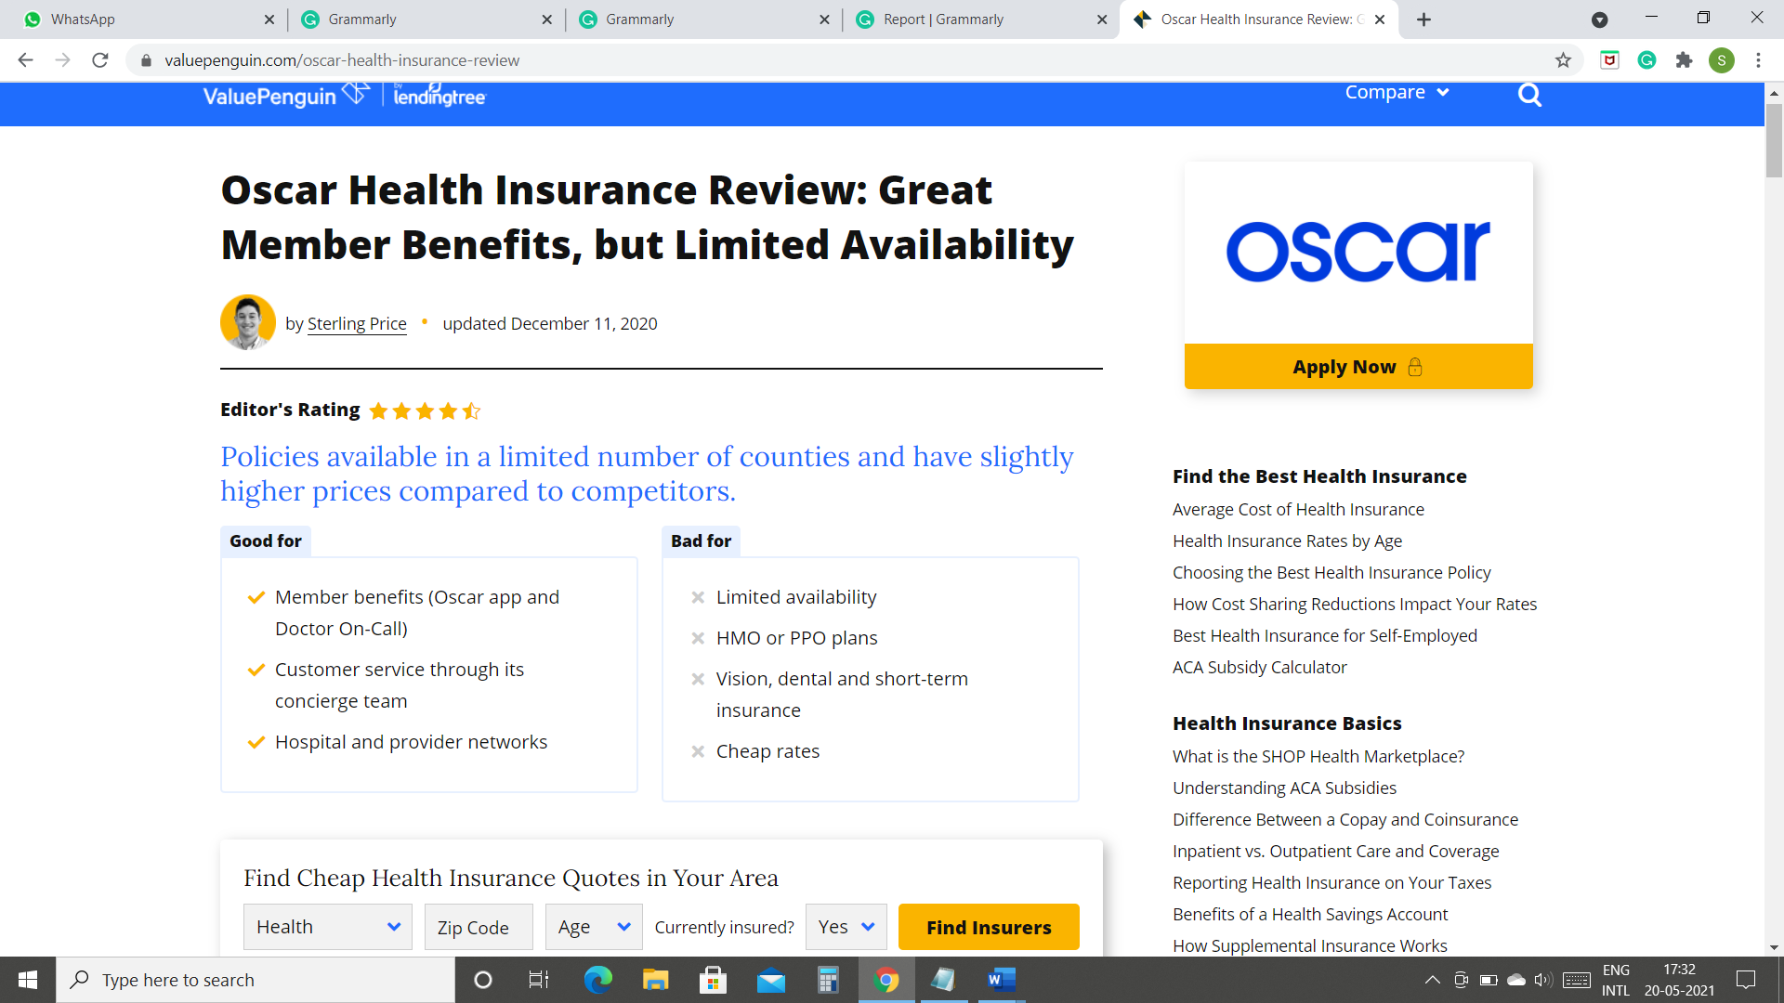Click the browser forward arrow
The image size is (1784, 1003).
62,60
